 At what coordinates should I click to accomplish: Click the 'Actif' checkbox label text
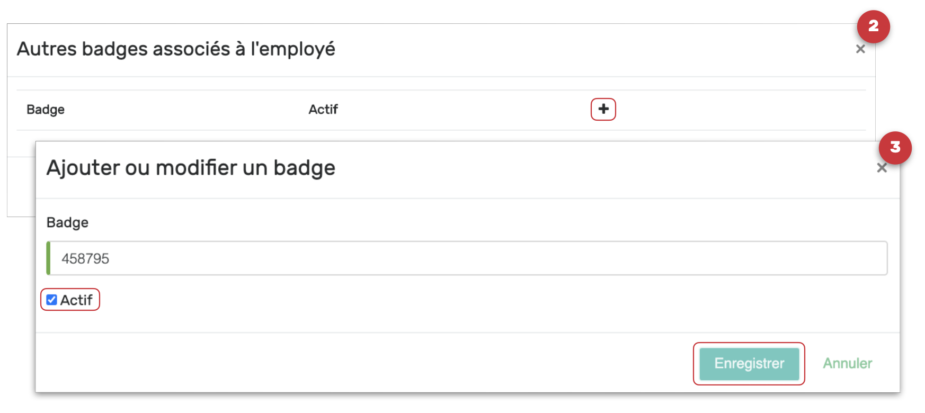point(76,300)
